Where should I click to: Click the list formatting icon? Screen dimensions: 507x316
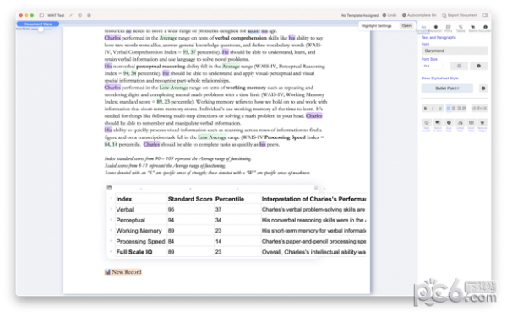pyautogui.click(x=485, y=109)
